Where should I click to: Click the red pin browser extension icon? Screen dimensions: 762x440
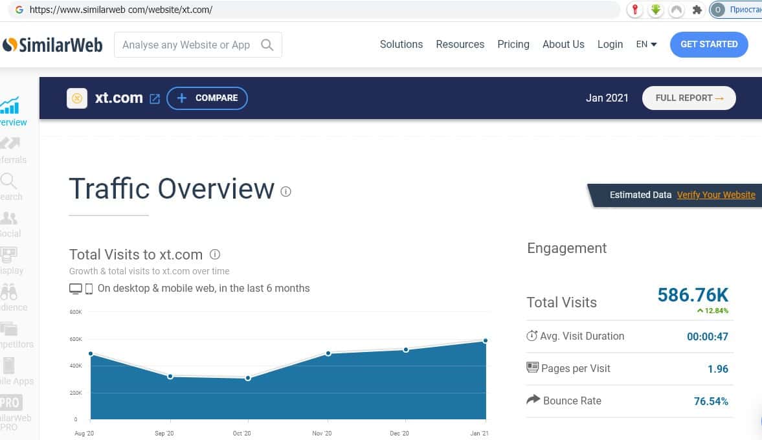point(634,10)
